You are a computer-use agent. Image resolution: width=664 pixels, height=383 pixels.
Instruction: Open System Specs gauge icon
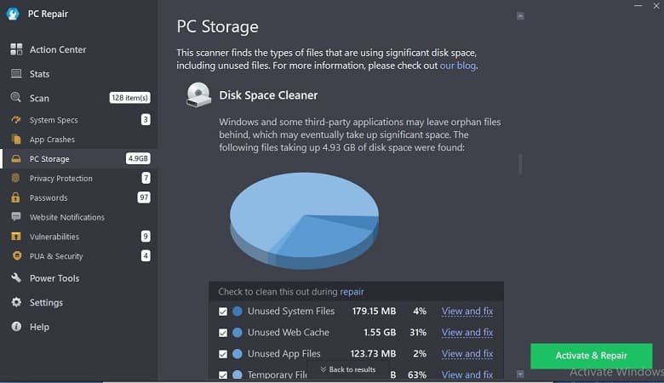16,120
